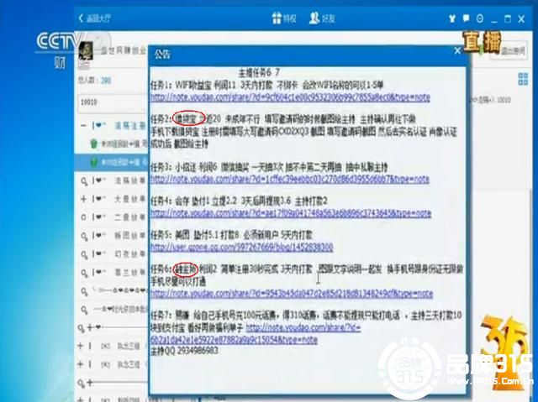Close the 公告 announcement dialog
This screenshot has width=538, height=402.
pos(457,51)
